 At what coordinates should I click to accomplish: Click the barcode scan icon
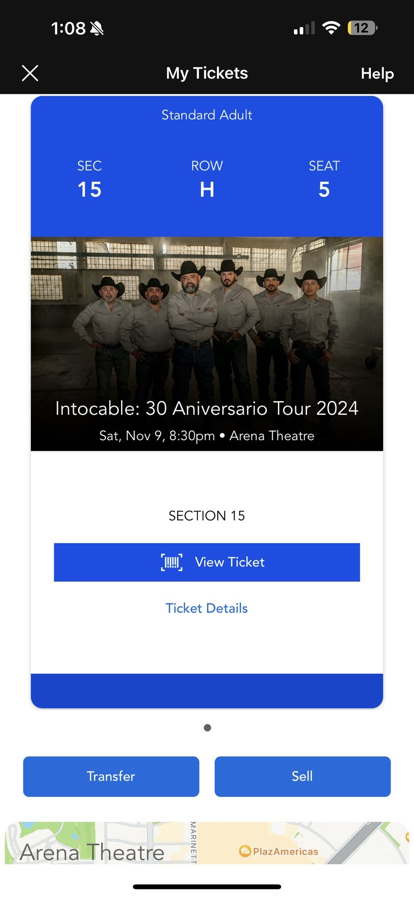point(171,562)
